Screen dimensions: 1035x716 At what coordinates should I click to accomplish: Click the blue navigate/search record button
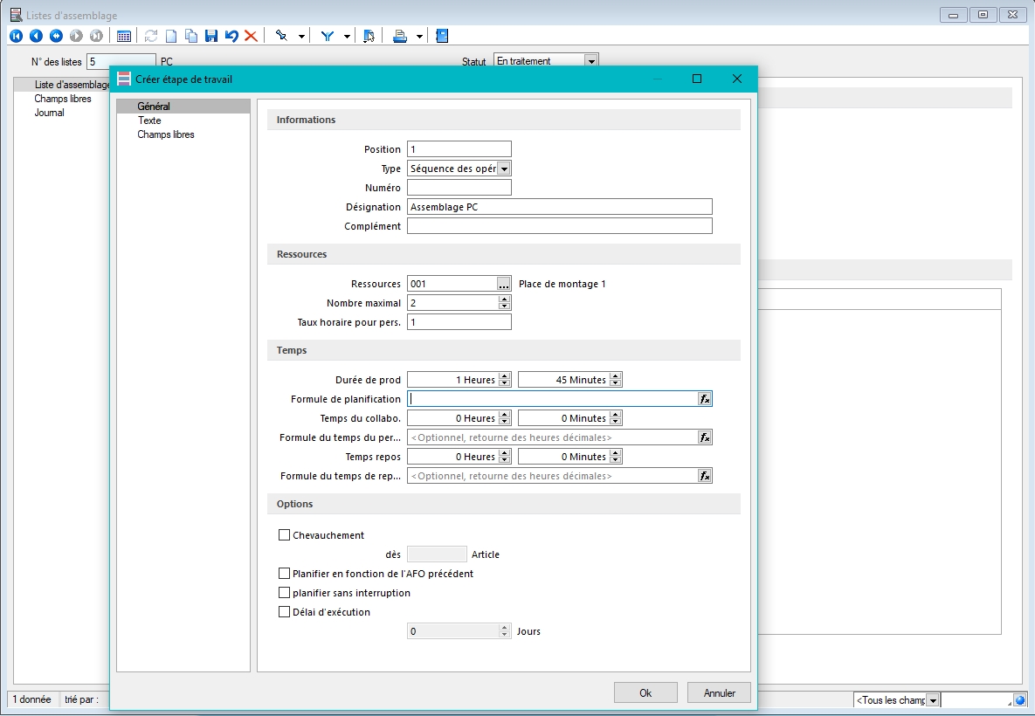(56, 36)
